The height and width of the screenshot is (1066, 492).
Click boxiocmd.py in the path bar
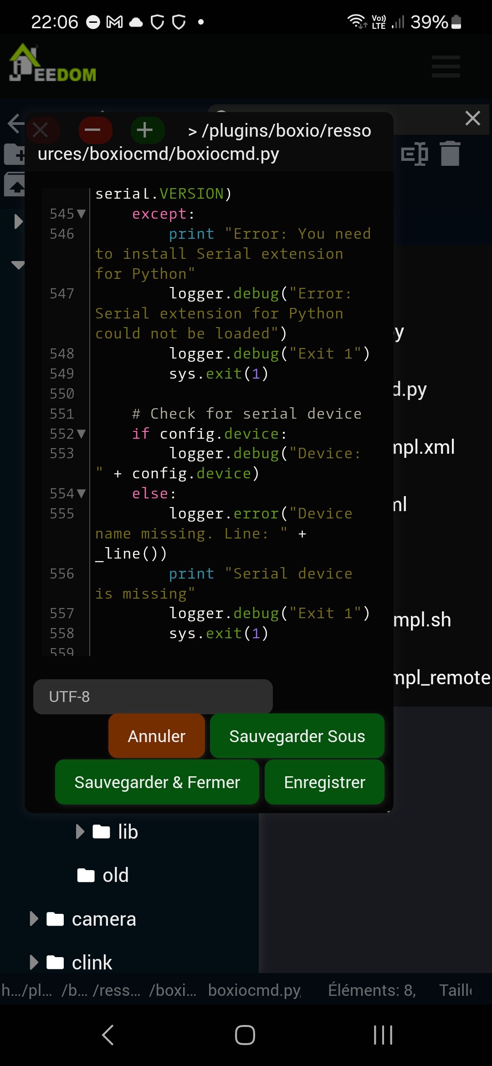point(254,990)
